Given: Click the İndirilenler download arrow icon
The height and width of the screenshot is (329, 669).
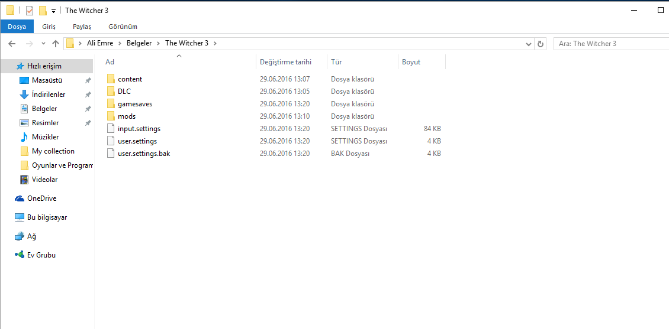Looking at the screenshot, I should tap(24, 95).
